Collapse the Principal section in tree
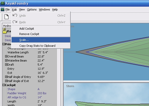149x106 pixels. pos(4,44)
